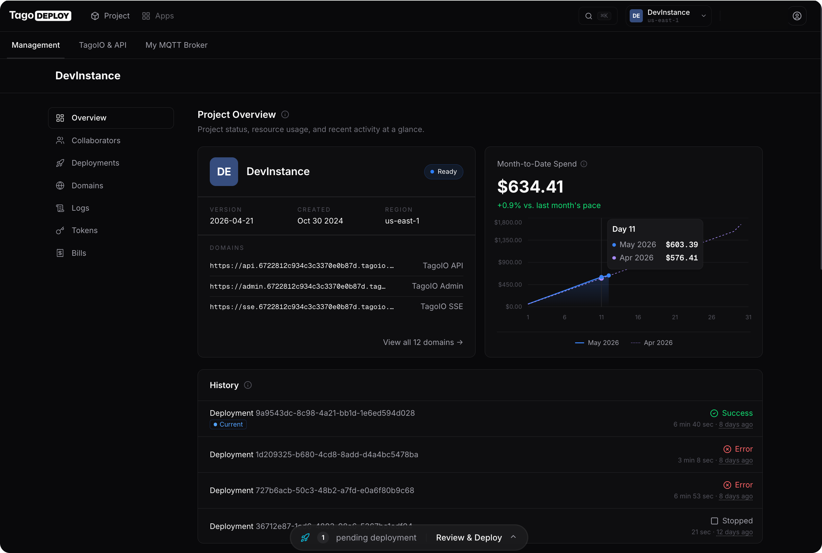
Task: Click the Overview sidebar grid icon
Action: (60, 118)
